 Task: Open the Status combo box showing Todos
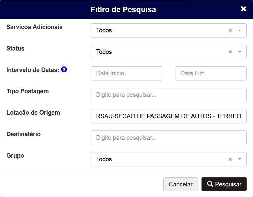(x=168, y=52)
